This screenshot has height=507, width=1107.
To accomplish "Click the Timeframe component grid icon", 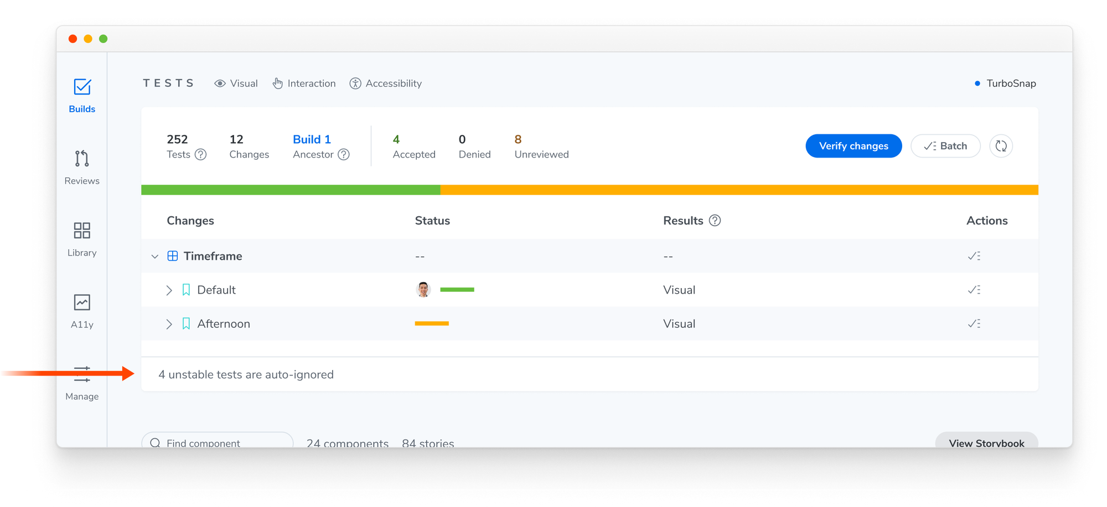I will [173, 256].
